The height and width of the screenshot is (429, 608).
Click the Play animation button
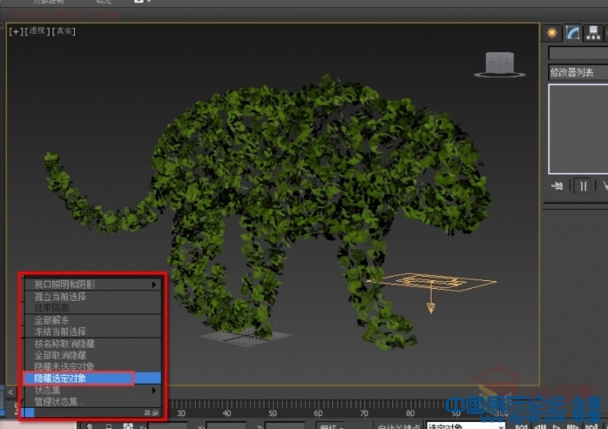pos(557,427)
